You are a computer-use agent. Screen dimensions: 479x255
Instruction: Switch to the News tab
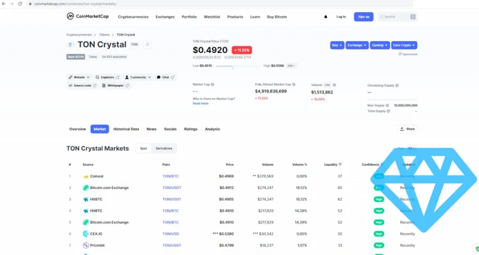coord(152,129)
